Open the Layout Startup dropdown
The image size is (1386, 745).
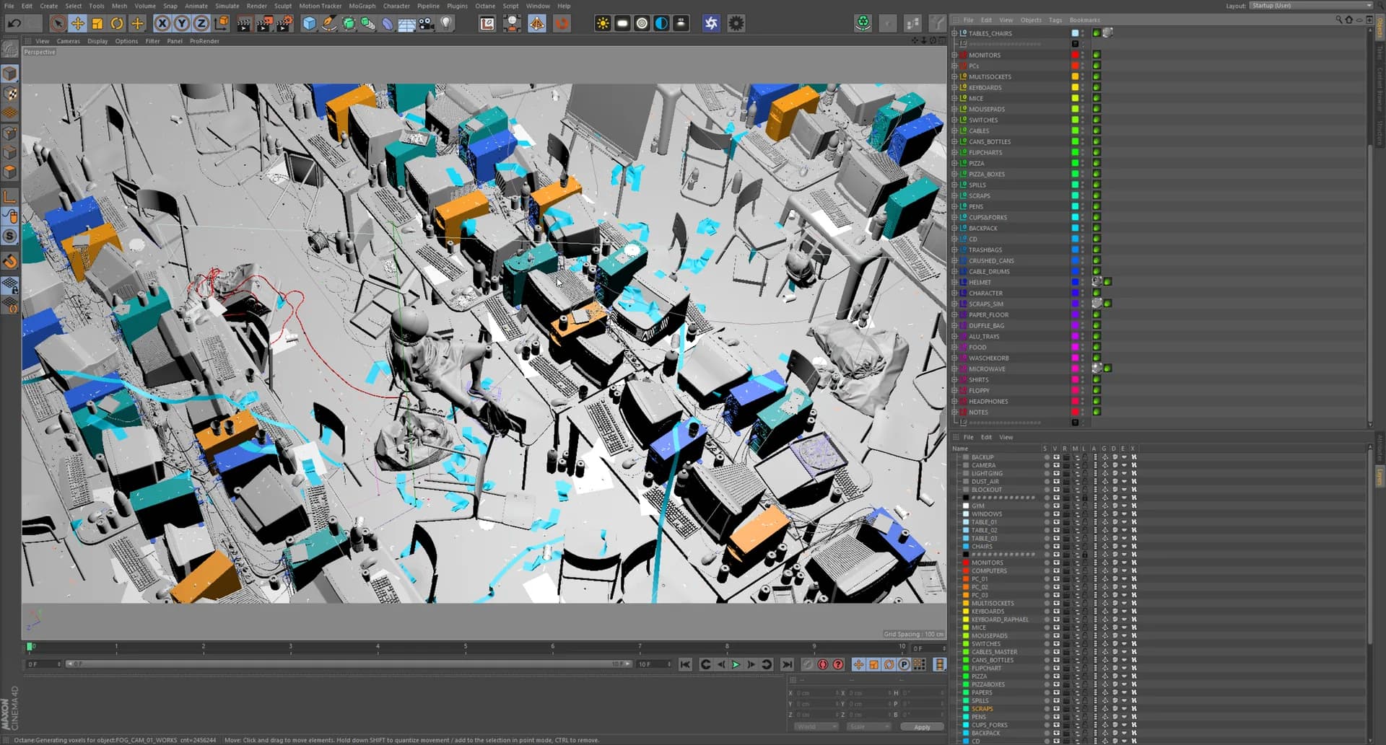tap(1311, 6)
